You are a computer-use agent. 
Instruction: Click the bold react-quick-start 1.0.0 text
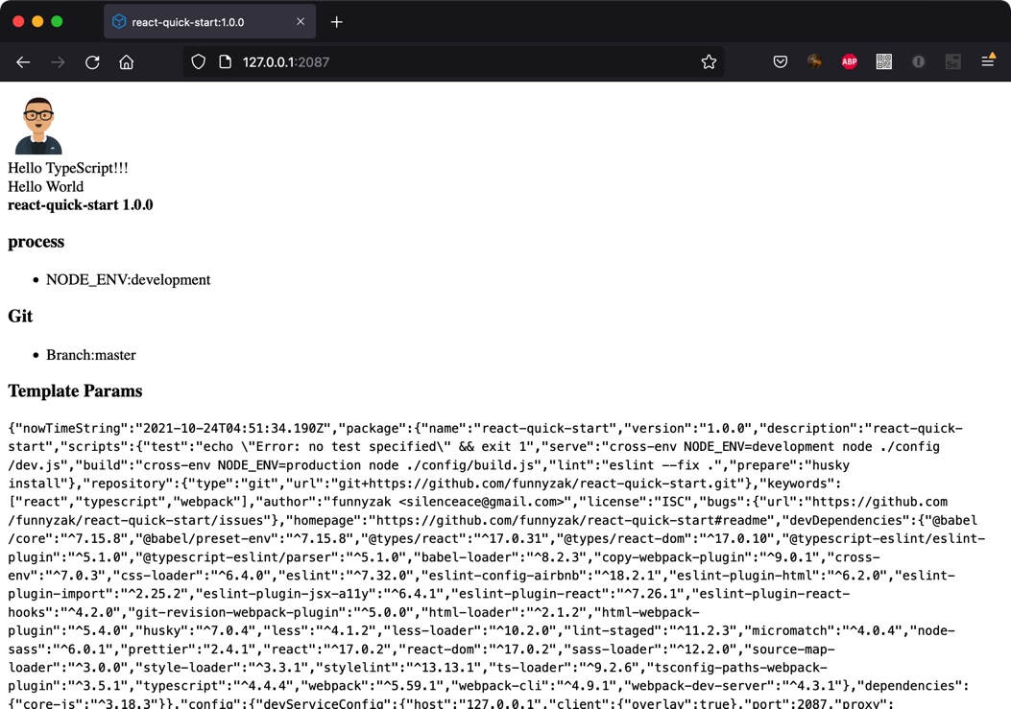coord(81,205)
